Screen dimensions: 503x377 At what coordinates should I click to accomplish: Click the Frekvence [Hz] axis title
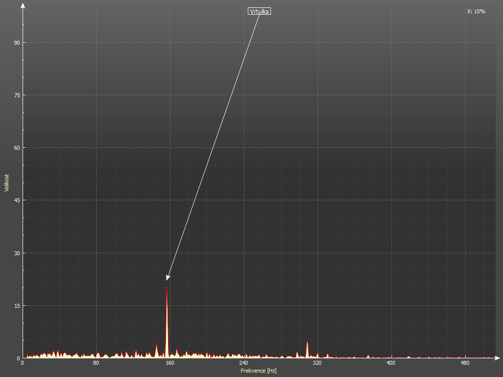click(258, 371)
